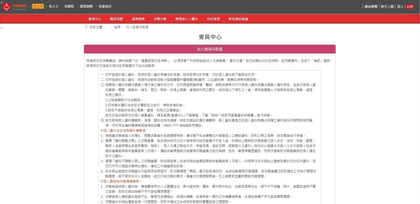Open 會員中心 in the red menu bar
Image resolution: width=420 pixels, height=204 pixels.
[x=94, y=19]
